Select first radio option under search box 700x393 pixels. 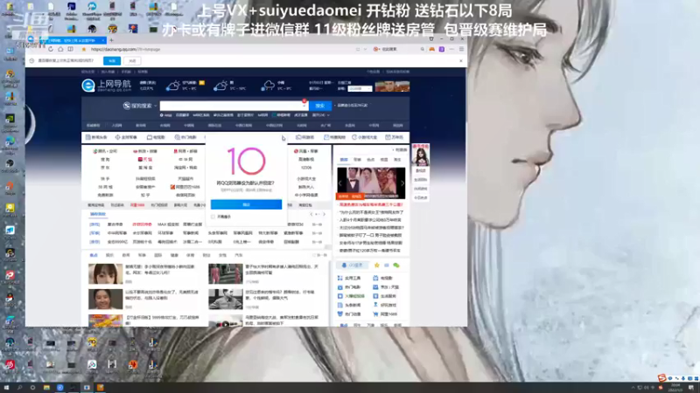[162, 115]
